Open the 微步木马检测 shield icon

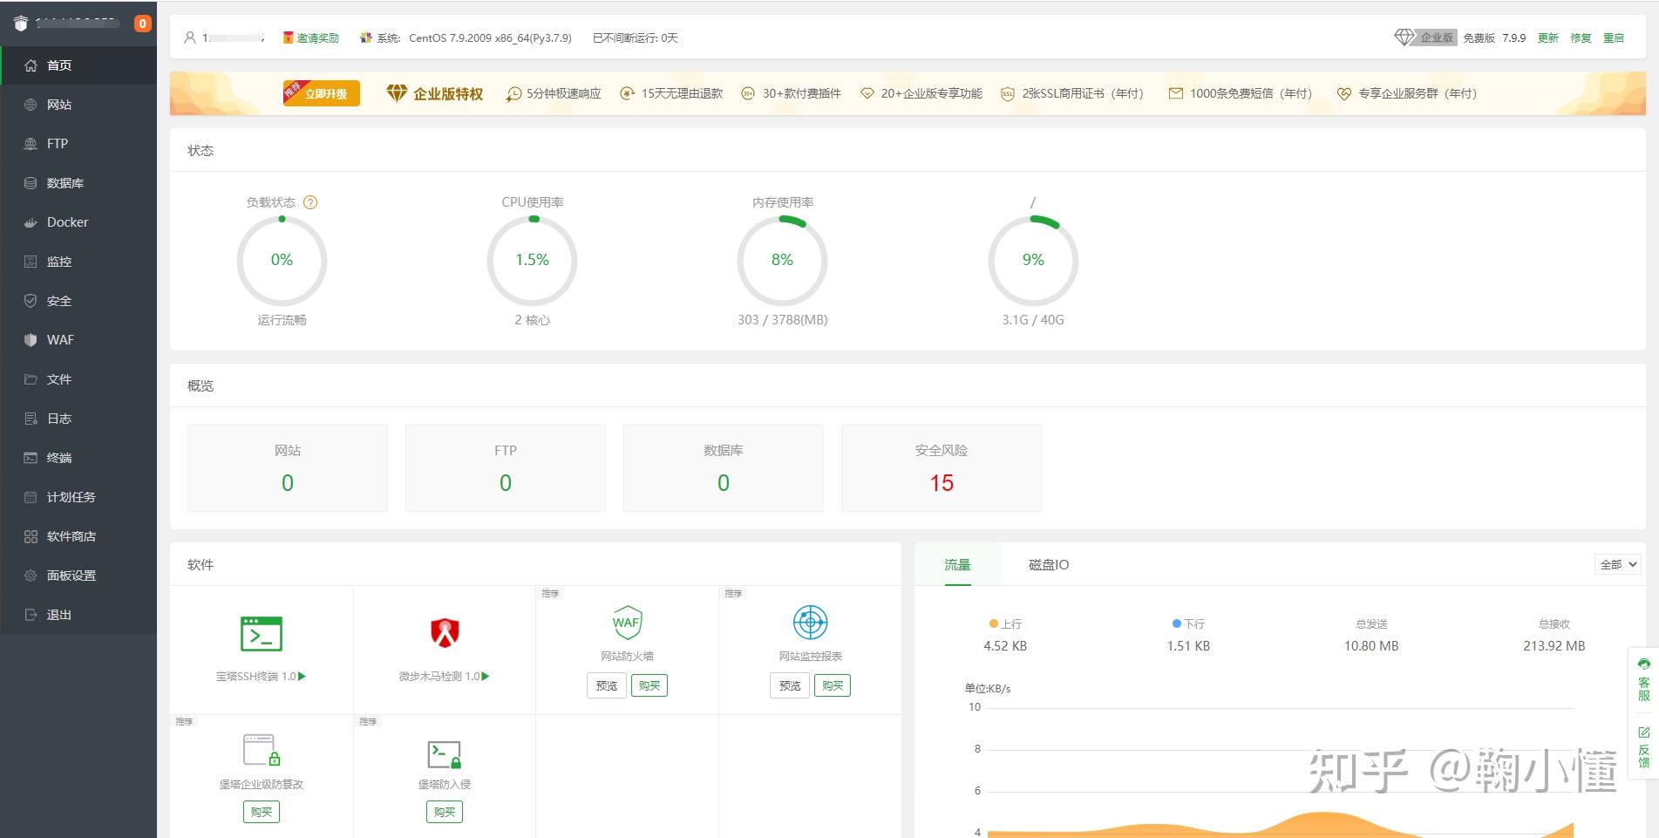click(x=445, y=633)
